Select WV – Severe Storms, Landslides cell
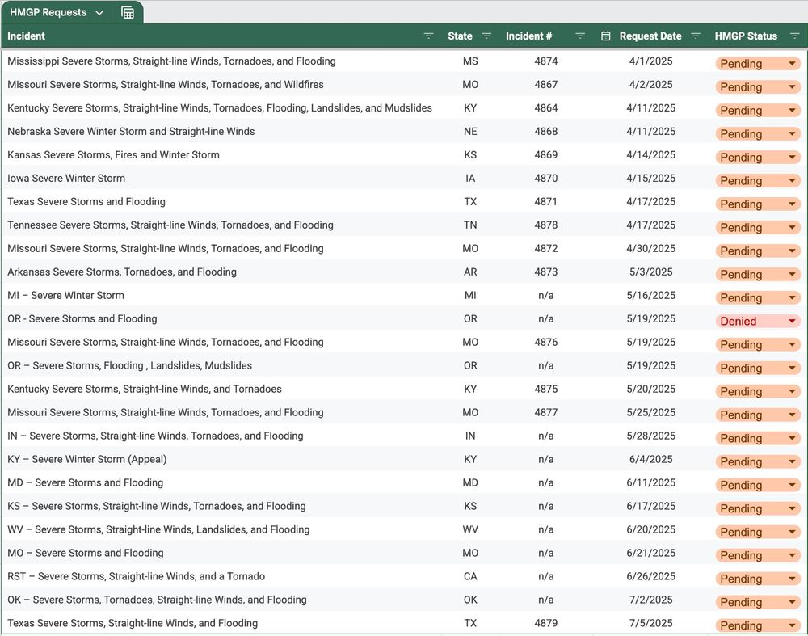 [x=158, y=530]
